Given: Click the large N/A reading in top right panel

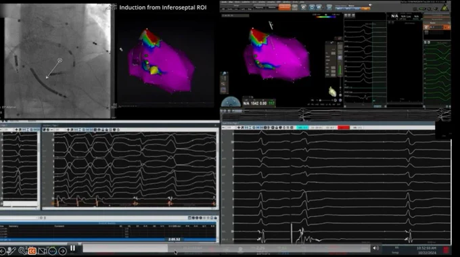Looking at the screenshot, I should [394, 16].
